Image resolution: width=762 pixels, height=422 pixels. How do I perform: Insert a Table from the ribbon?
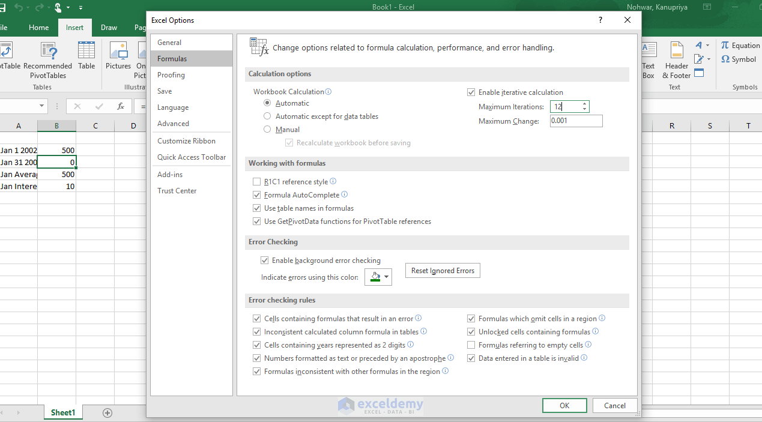pos(86,58)
